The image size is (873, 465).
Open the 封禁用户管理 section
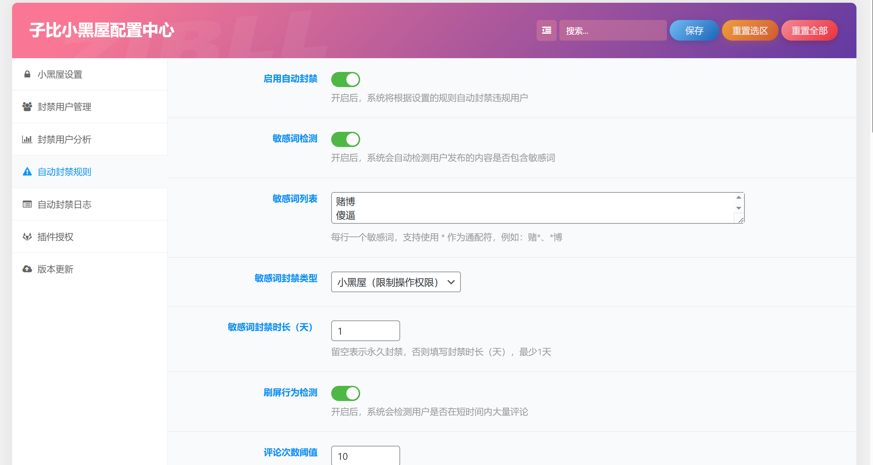coord(90,107)
